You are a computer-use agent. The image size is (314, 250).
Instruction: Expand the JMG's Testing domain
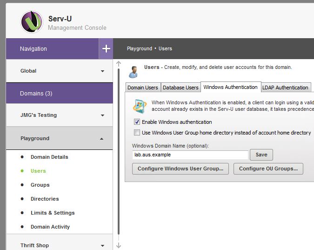click(x=60, y=115)
